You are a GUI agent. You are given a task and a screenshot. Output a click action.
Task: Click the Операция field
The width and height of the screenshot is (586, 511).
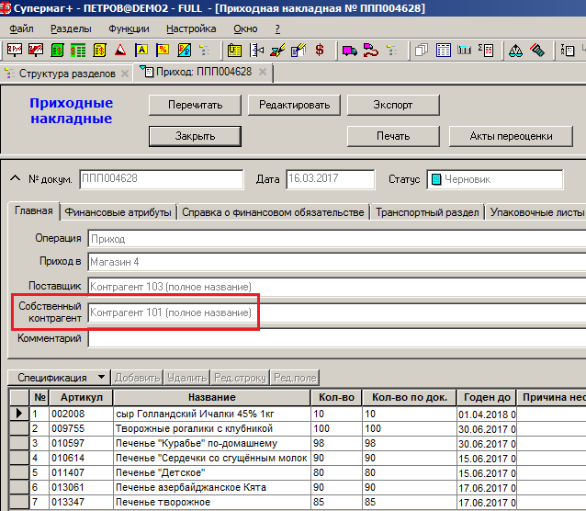click(337, 239)
